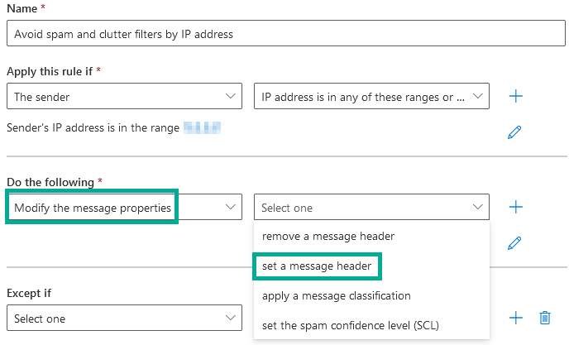Image resolution: width=569 pixels, height=345 pixels.
Task: Choose remove a message header option
Action: pos(328,236)
